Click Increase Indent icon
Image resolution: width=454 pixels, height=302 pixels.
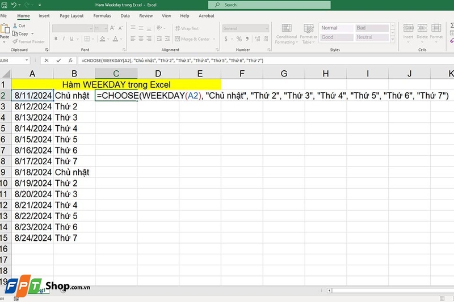167,39
